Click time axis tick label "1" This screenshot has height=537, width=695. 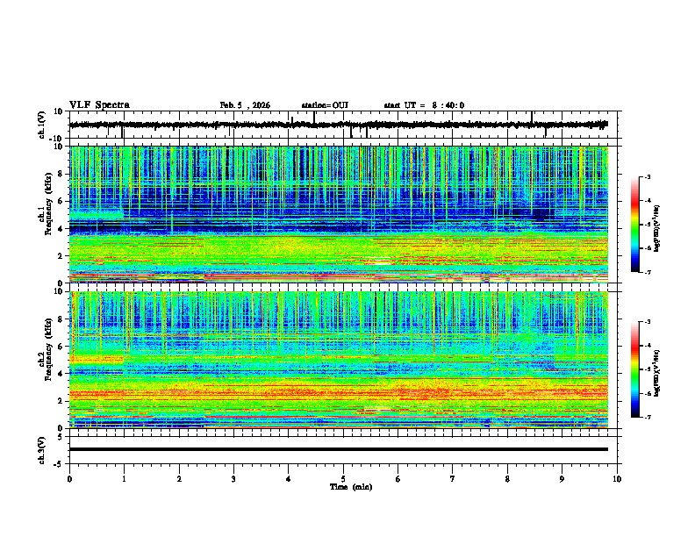(x=124, y=479)
